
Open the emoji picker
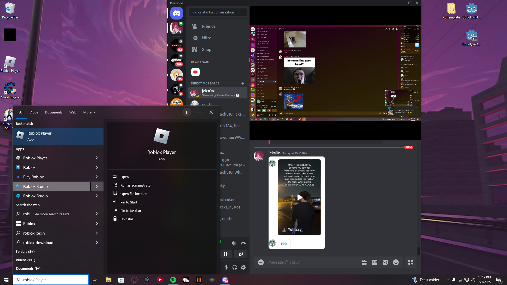[396, 262]
